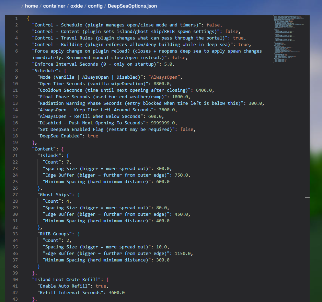
Task: Click the "home" breadcrumb link
Action: (x=31, y=6)
